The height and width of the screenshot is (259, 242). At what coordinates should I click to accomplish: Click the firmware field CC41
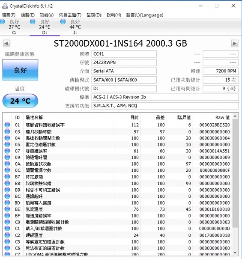(124, 54)
